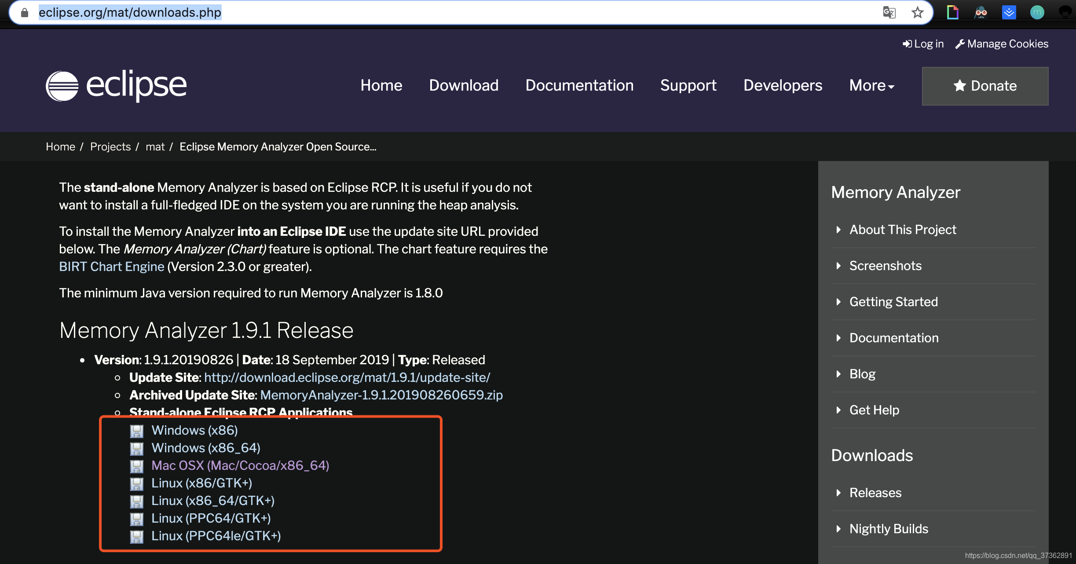Click the Donate button
The width and height of the screenshot is (1076, 564).
tap(985, 86)
